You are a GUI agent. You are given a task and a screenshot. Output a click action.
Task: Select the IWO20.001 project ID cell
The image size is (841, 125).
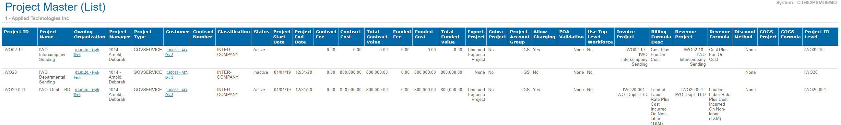pyautogui.click(x=14, y=90)
